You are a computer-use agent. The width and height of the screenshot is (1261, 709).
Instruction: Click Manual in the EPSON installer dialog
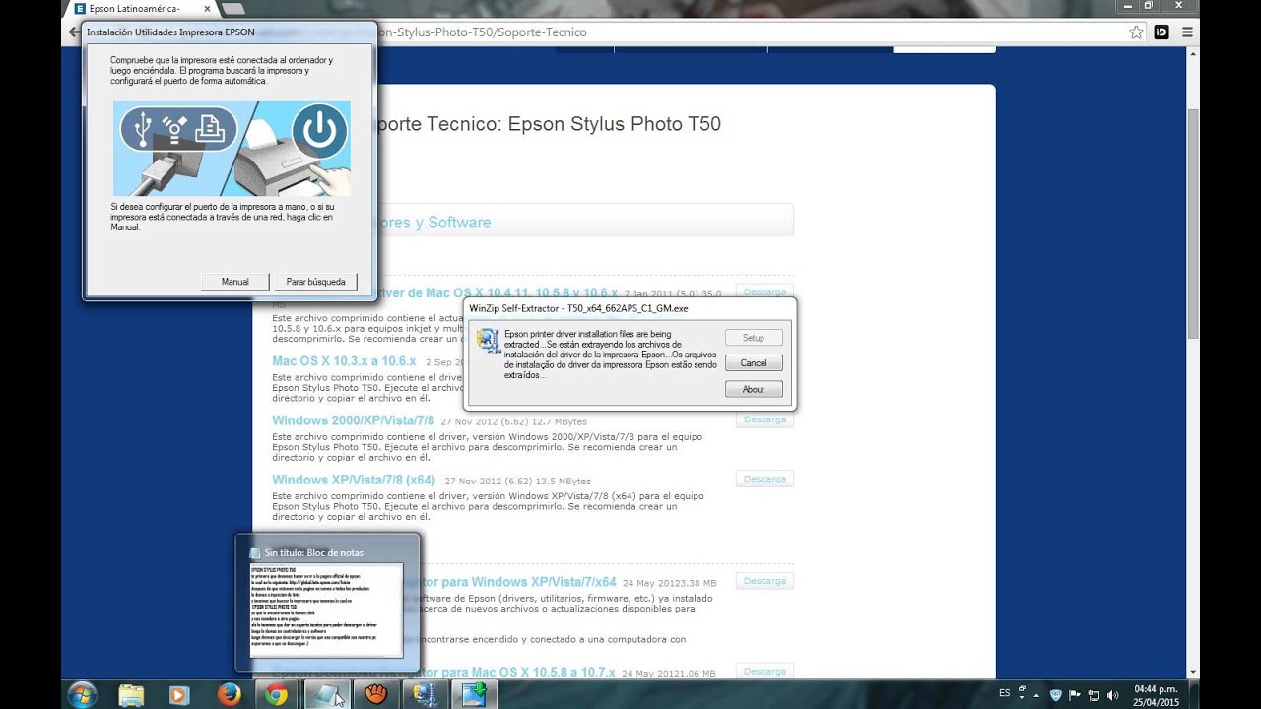(x=234, y=282)
